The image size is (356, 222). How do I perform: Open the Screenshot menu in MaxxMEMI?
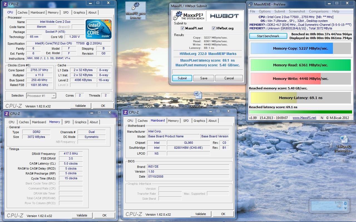(297, 11)
